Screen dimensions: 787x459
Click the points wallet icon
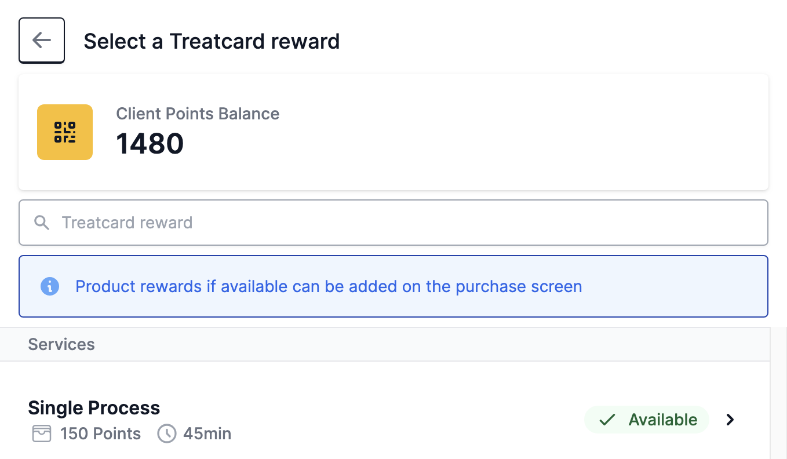coord(42,434)
